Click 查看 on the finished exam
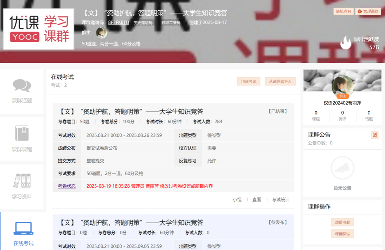 click(x=257, y=200)
